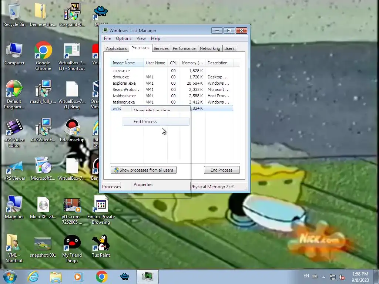Select the yt1s.com video file icon

[x=72, y=210]
